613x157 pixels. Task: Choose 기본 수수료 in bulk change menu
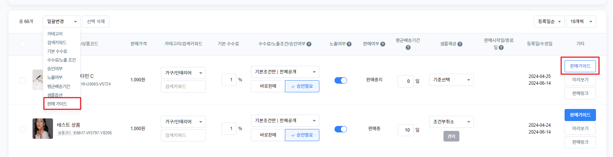tap(57, 51)
